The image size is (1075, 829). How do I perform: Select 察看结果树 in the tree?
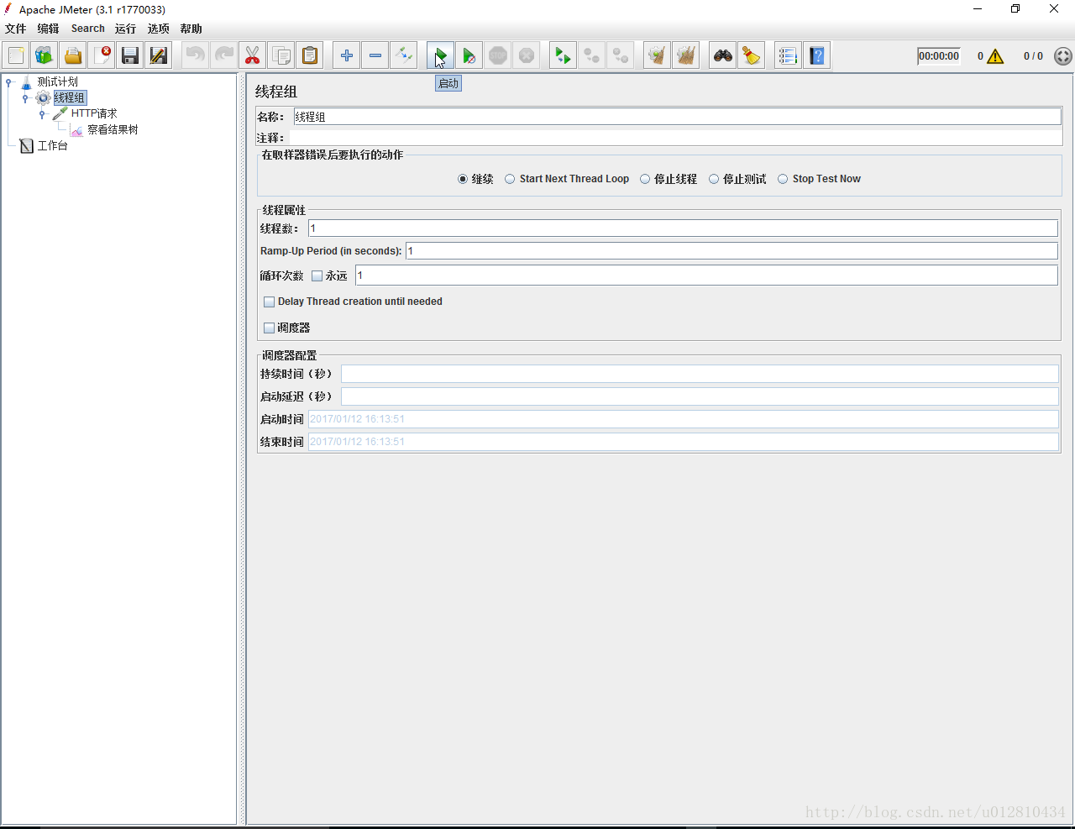click(x=113, y=129)
